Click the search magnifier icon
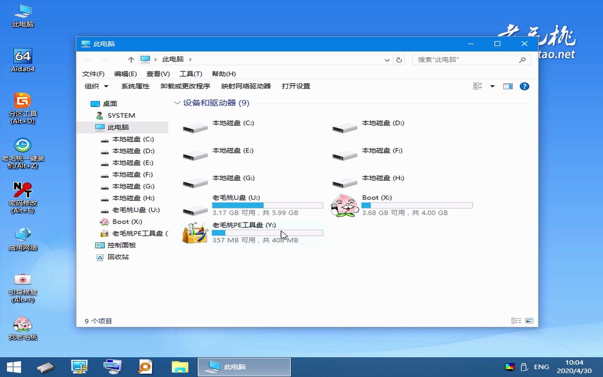603x377 pixels. click(522, 60)
